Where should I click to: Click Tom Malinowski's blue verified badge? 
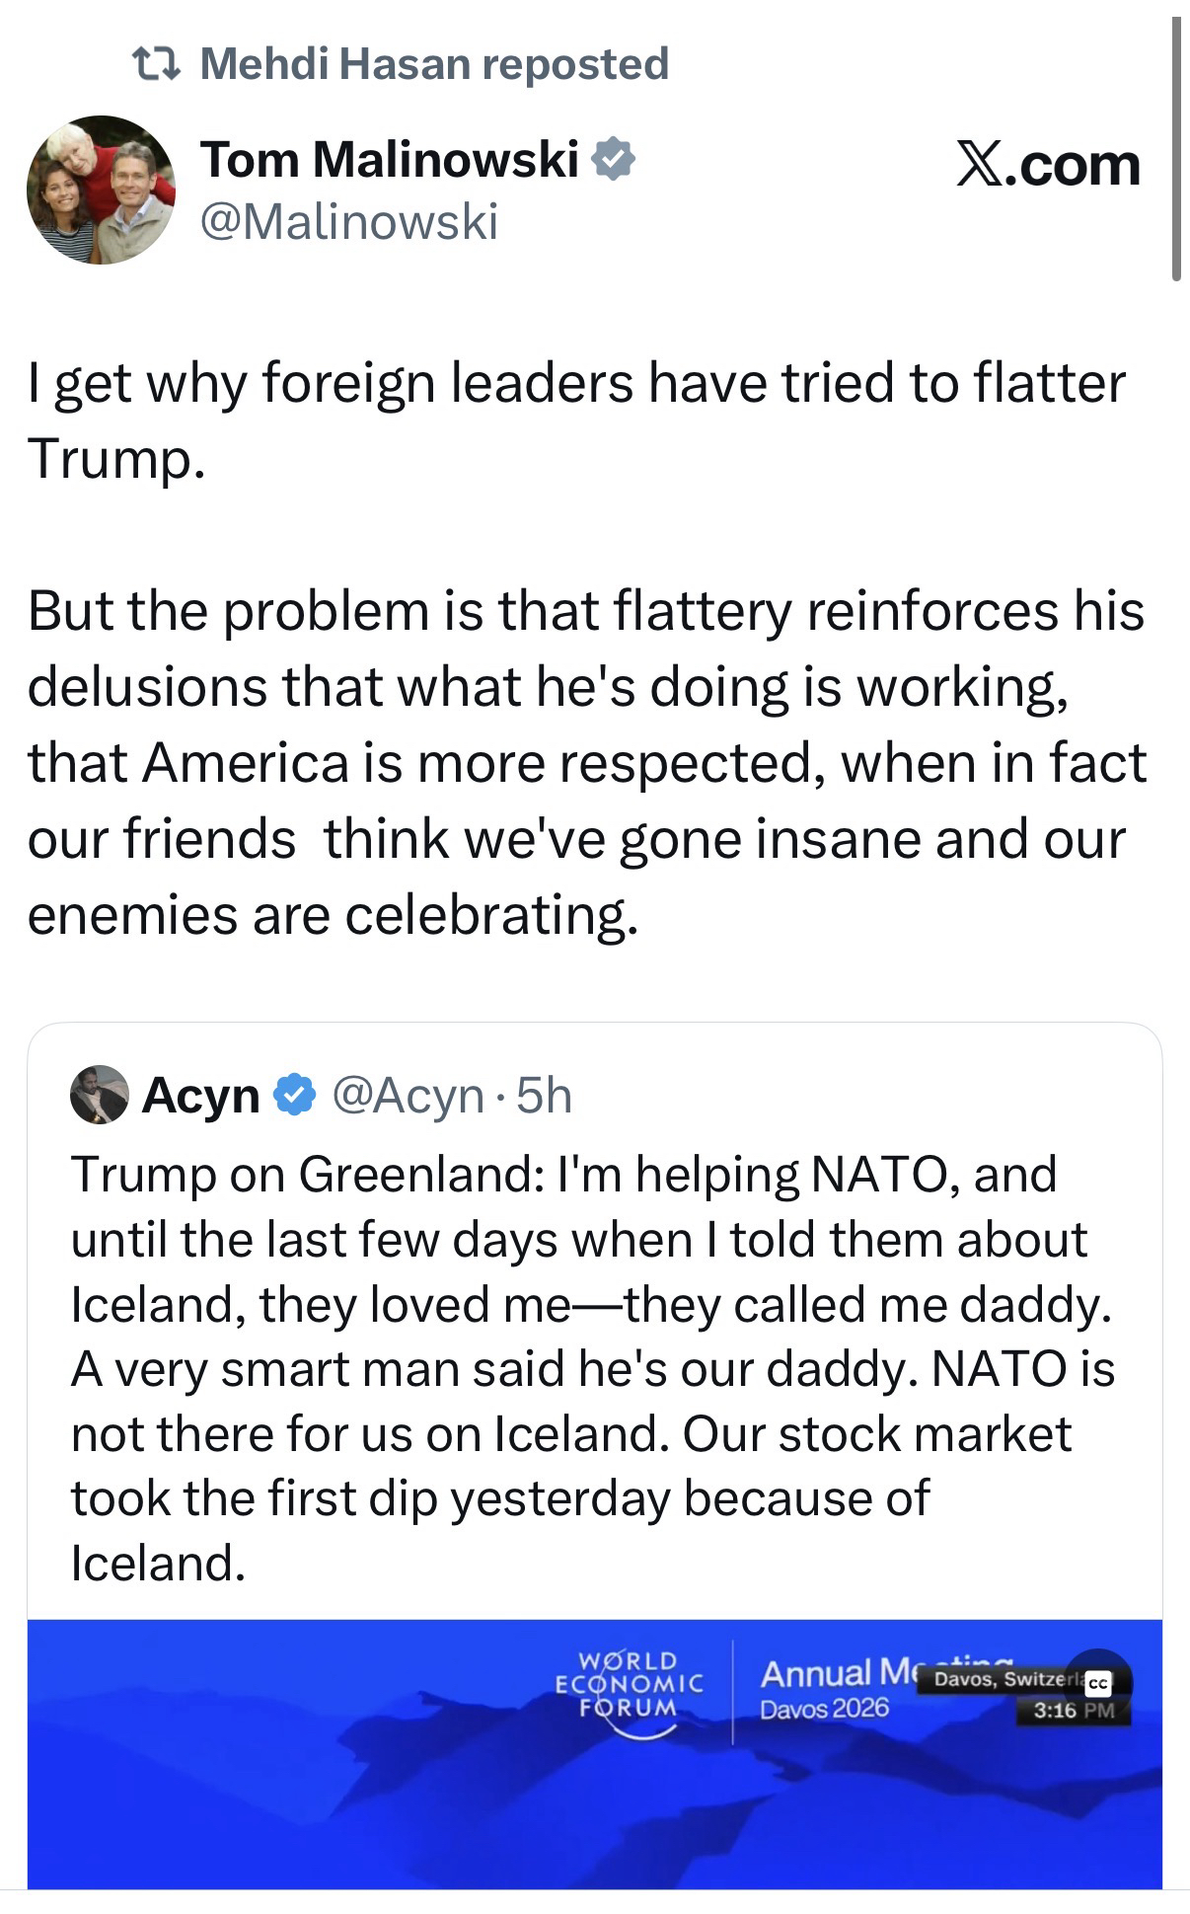(x=614, y=160)
